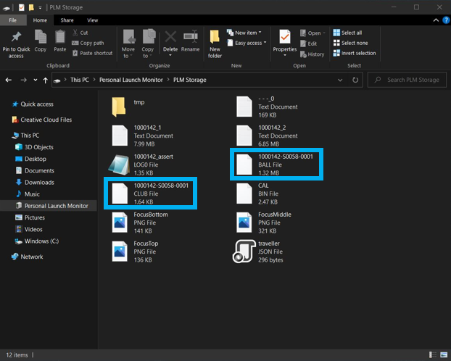Choose Copy path command

tap(88, 43)
